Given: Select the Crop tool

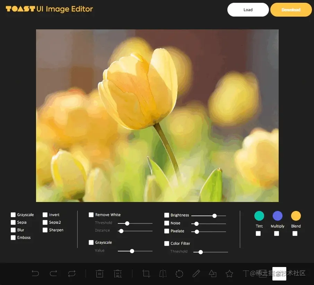Looking at the screenshot, I should [146, 274].
